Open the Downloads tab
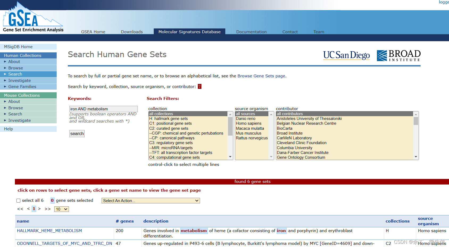This screenshot has width=449, height=247. click(132, 32)
